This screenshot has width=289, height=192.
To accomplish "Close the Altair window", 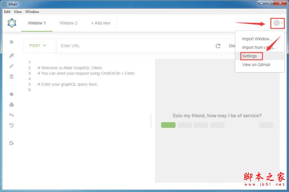I will [280, 3].
